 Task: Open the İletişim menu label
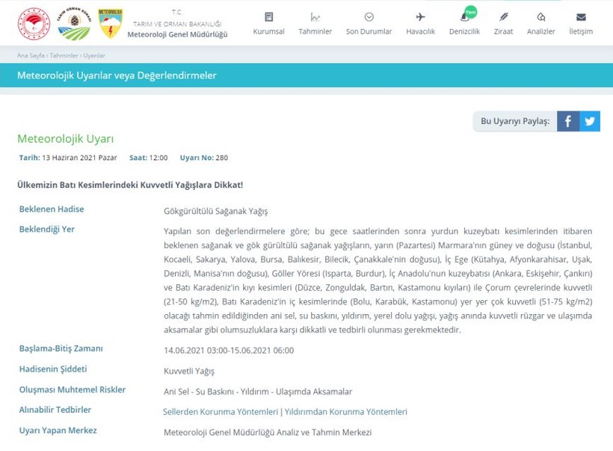pyautogui.click(x=581, y=31)
